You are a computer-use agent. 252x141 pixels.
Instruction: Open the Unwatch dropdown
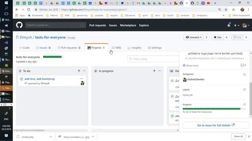(193, 37)
